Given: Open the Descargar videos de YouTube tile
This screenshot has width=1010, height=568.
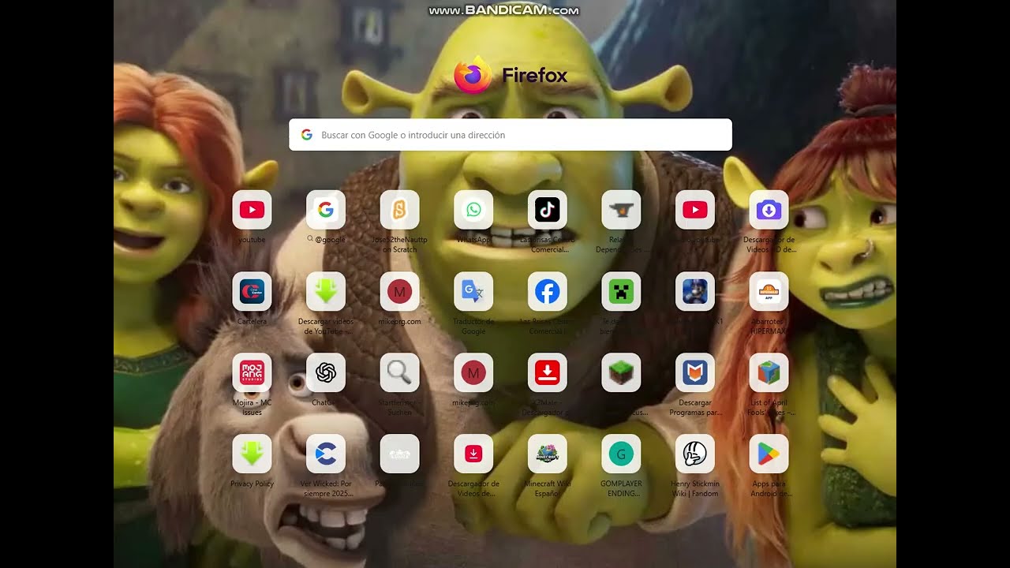Looking at the screenshot, I should tap(326, 292).
